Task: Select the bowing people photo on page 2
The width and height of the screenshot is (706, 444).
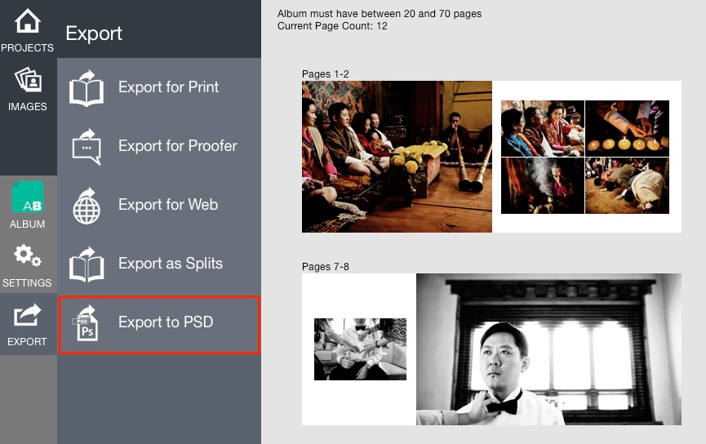Action: click(627, 185)
